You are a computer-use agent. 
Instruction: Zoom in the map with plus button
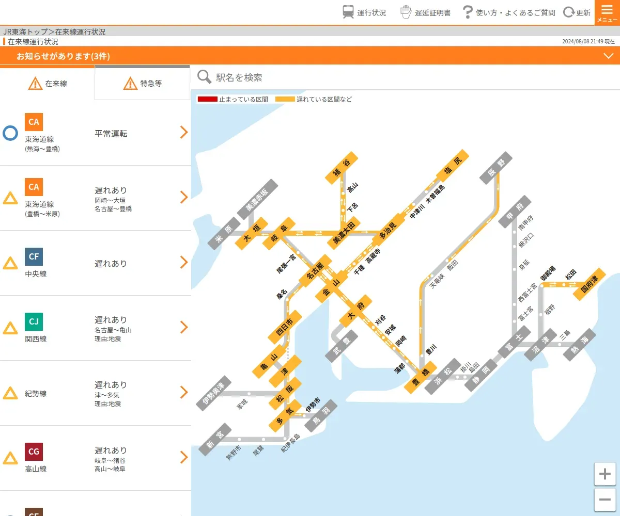pyautogui.click(x=605, y=474)
